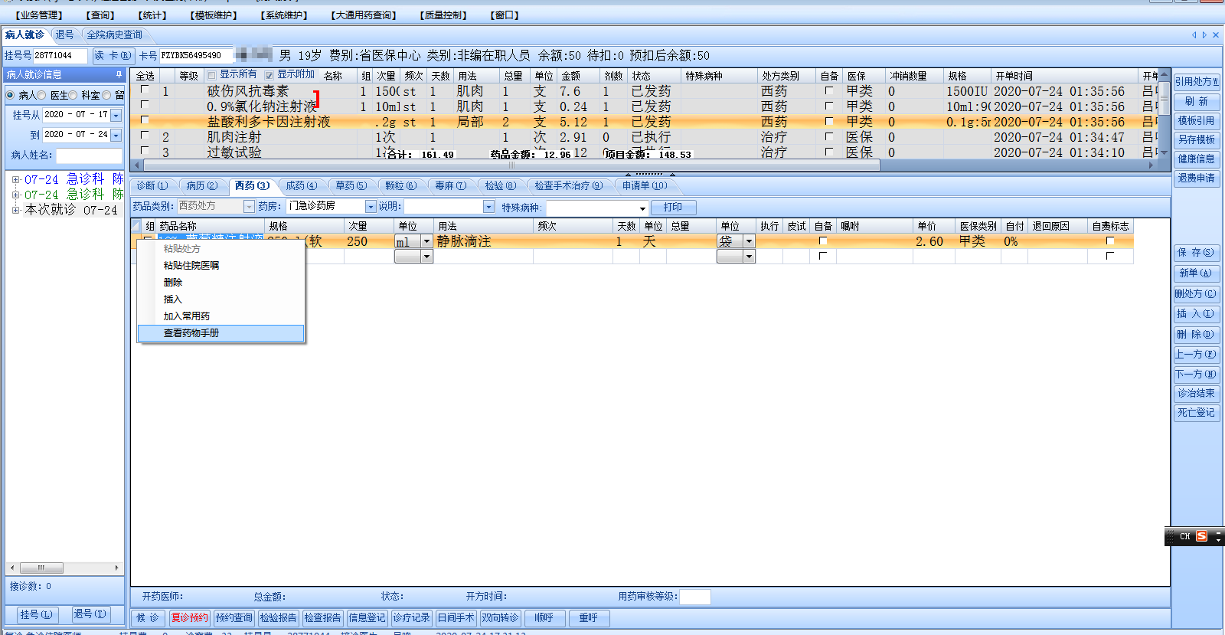
Task: Switch to the 检验(8) tab
Action: [501, 185]
